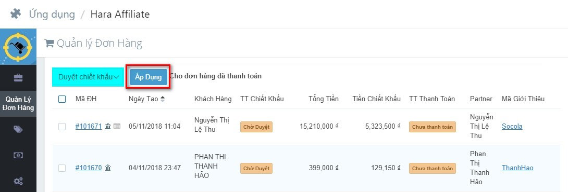Select Quản Lý Đơn Hàng sidebar item
The height and width of the screenshot is (192, 568).
pyautogui.click(x=18, y=104)
